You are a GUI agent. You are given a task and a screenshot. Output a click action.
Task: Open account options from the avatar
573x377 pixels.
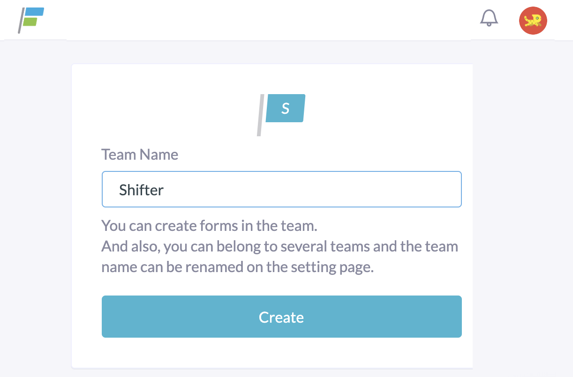533,20
